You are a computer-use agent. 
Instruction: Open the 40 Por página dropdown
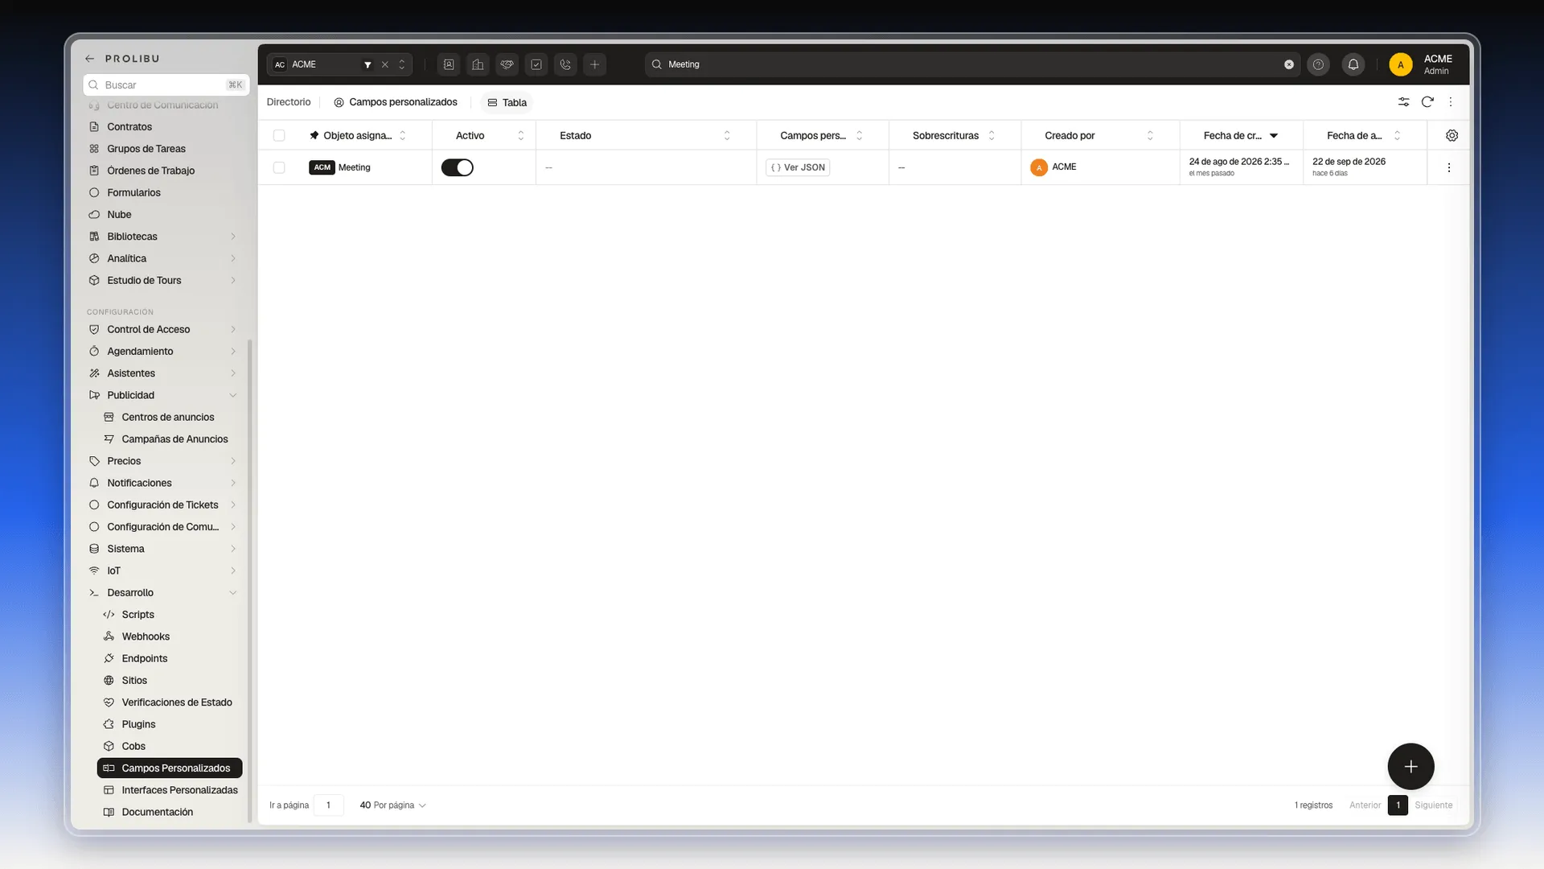coord(392,805)
